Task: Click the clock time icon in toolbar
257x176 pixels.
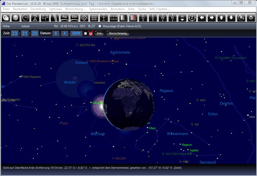Action: (25, 17)
